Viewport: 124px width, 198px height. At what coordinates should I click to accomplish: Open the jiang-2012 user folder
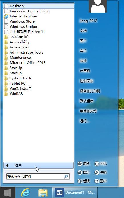tap(88, 21)
